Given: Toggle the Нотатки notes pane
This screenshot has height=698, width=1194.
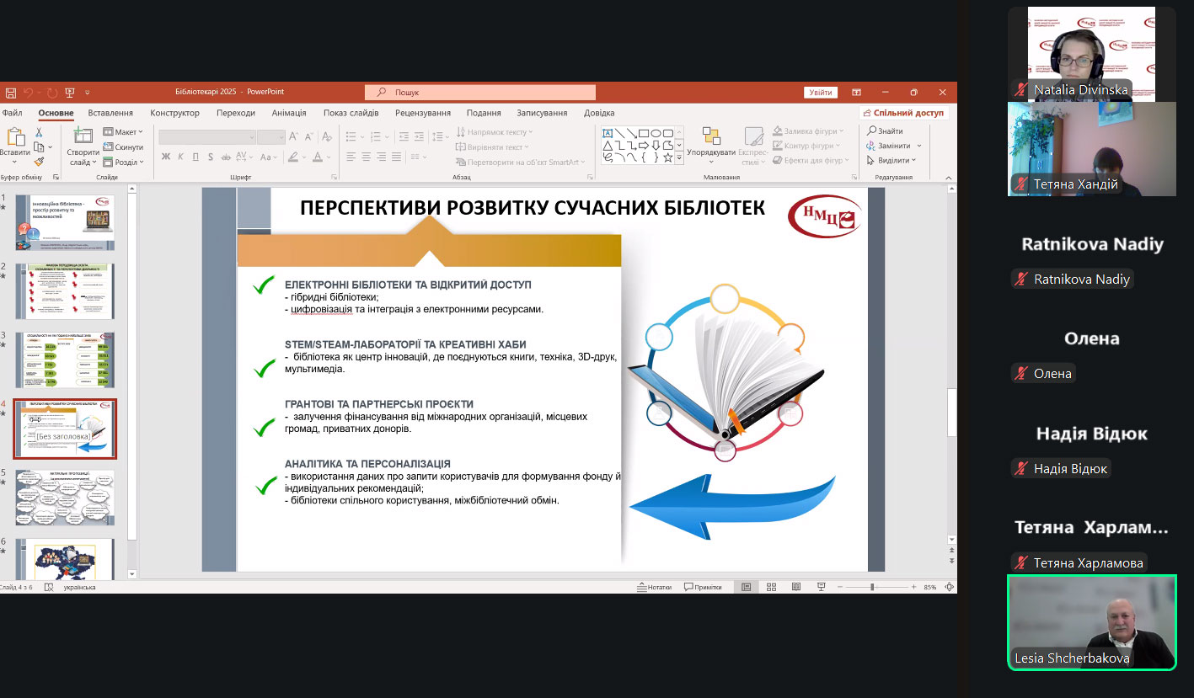Looking at the screenshot, I should tap(654, 587).
